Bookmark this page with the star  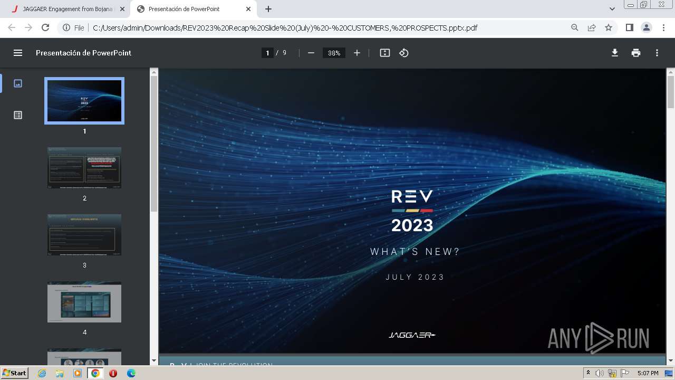coord(609,27)
